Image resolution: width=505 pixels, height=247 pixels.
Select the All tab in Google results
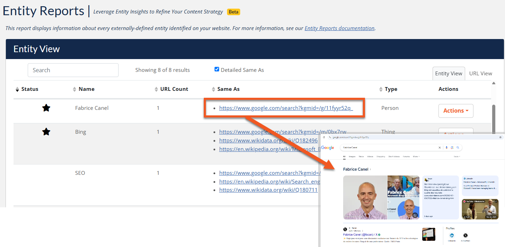coord(345,156)
